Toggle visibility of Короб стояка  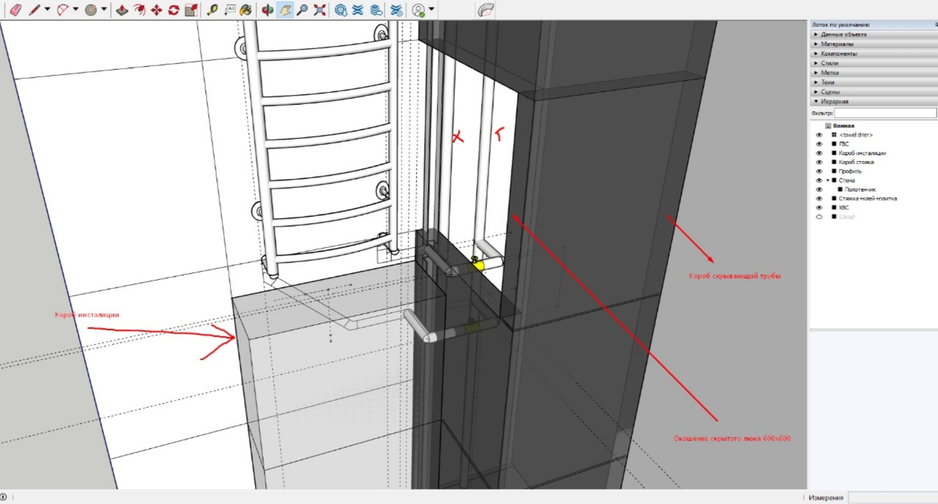[x=819, y=162]
